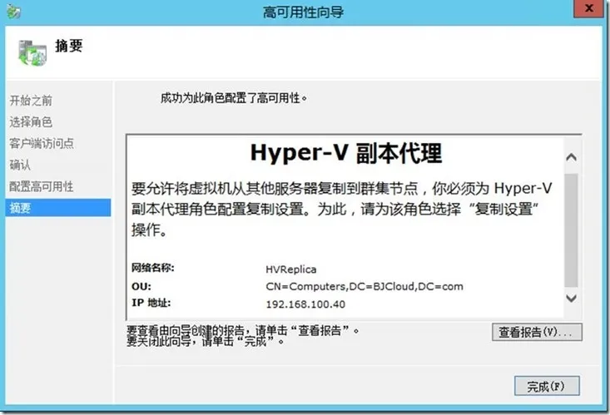Click the 成功为此角色配置了高可用性 message
The height and width of the screenshot is (415, 610).
[x=234, y=98]
